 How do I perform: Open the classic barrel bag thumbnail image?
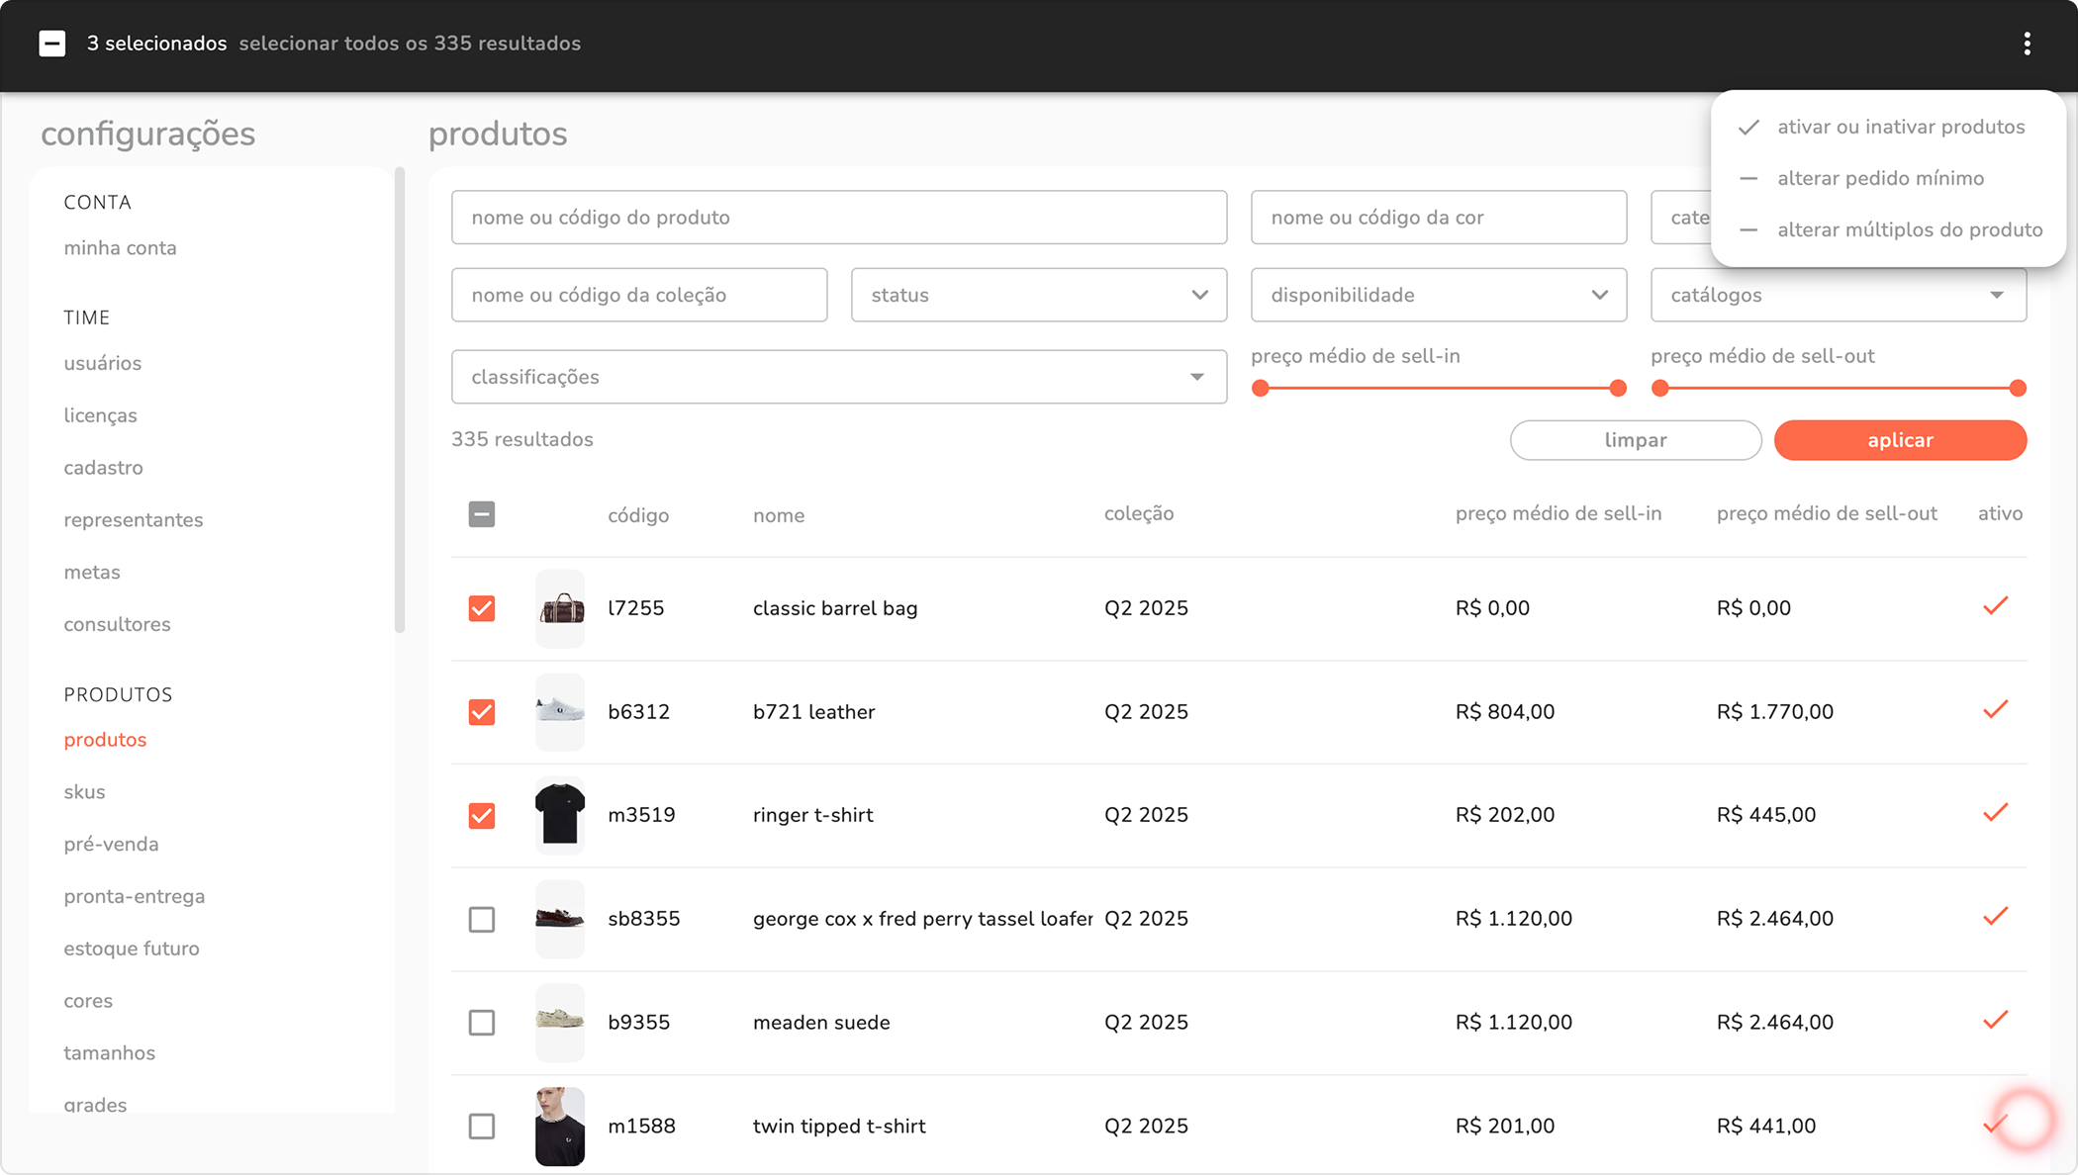click(560, 608)
